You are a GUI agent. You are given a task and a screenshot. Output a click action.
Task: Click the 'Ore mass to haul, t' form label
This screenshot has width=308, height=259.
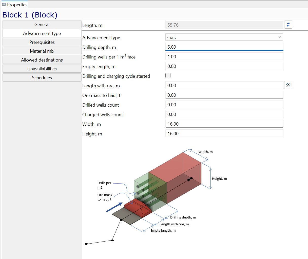(x=101, y=95)
